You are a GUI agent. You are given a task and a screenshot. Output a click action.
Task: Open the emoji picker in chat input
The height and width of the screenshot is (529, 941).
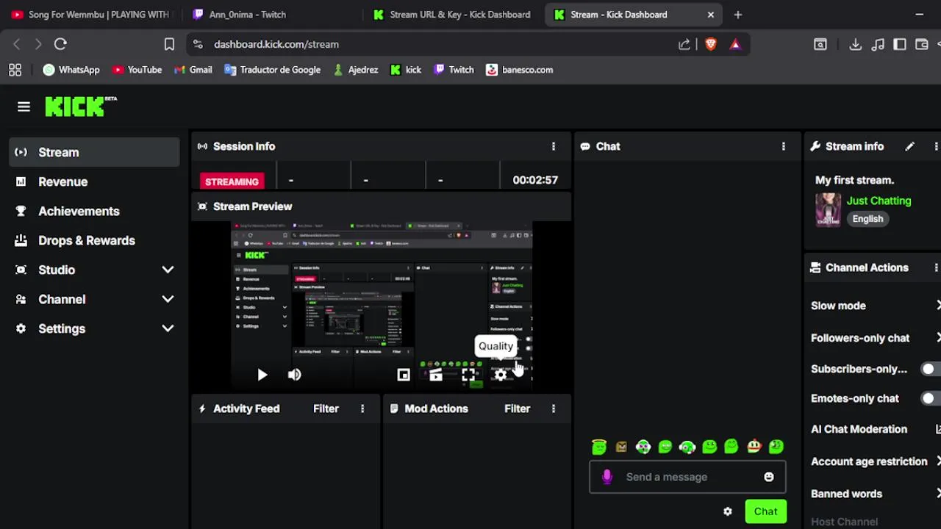pos(769,477)
